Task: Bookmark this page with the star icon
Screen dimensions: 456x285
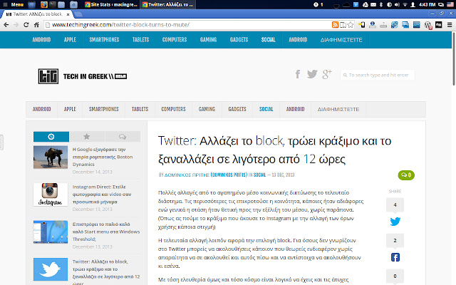Action: coord(351,25)
